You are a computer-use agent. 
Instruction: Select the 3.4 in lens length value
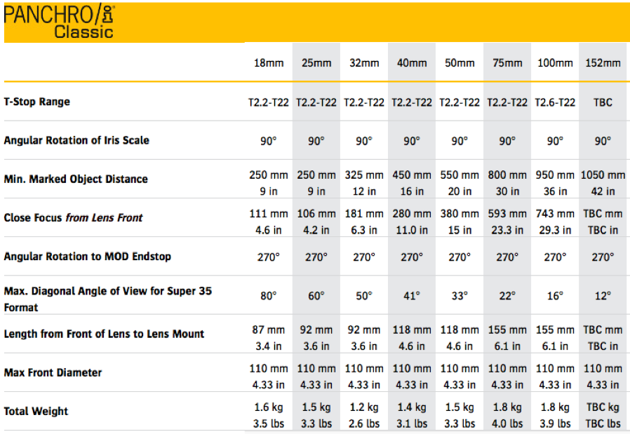click(x=269, y=346)
